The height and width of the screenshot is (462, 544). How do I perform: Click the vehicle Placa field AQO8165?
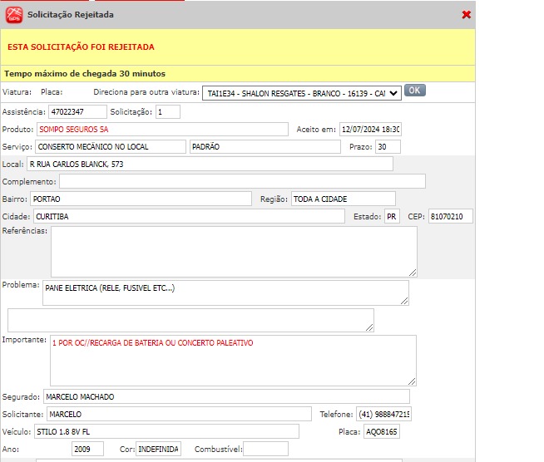tap(381, 431)
